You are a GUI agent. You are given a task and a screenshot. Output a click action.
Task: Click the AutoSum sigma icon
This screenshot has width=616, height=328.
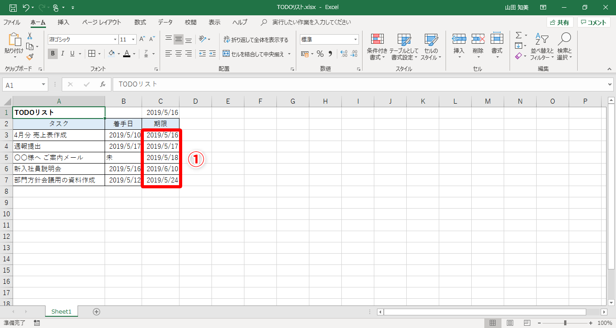point(519,35)
